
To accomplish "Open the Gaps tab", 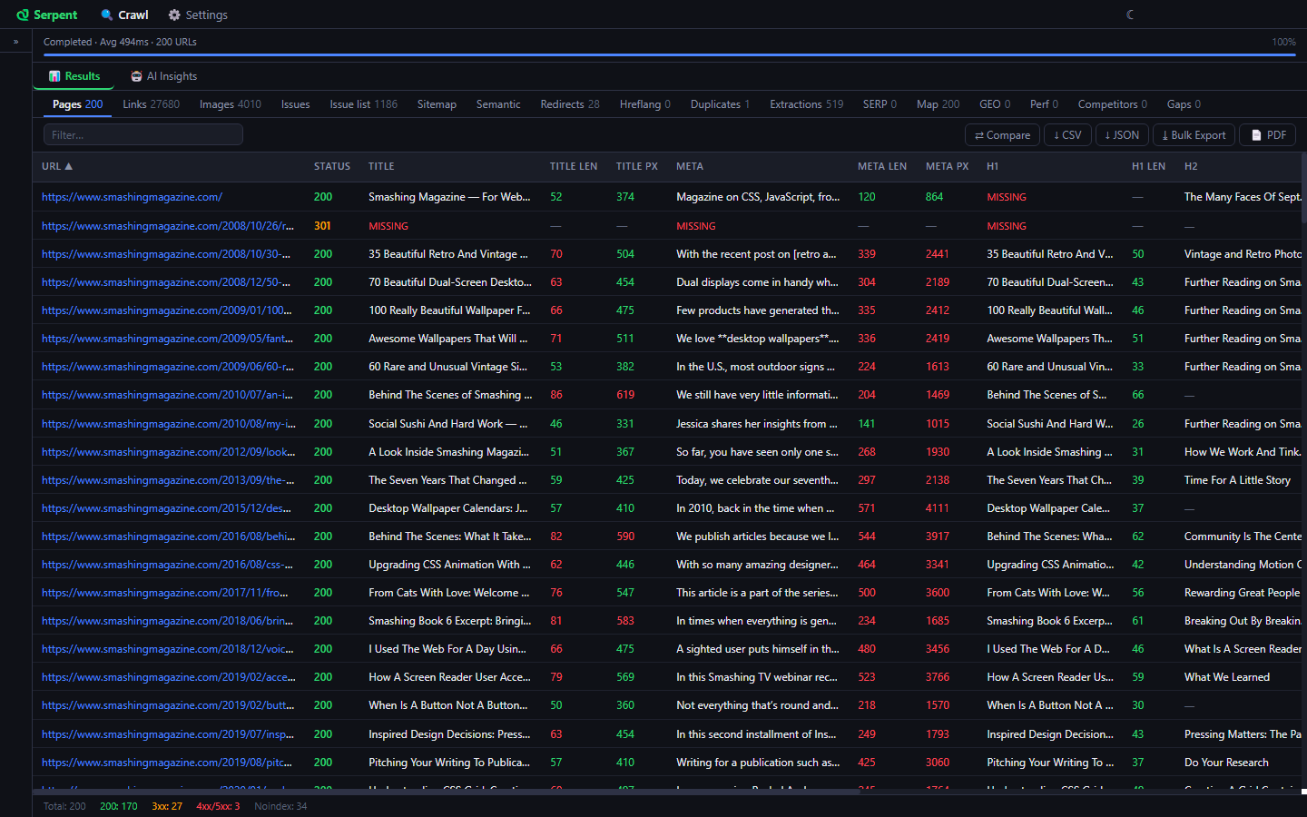I will pyautogui.click(x=1184, y=104).
